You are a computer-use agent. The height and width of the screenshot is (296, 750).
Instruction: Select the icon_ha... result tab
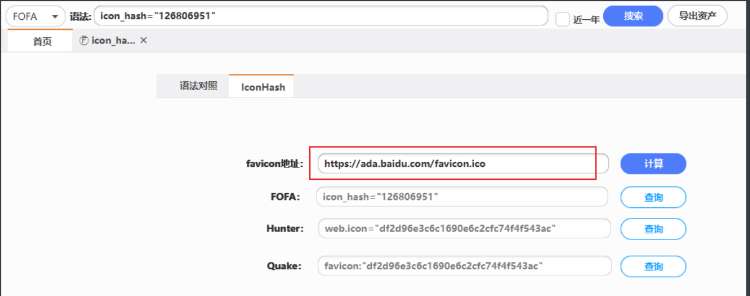113,40
